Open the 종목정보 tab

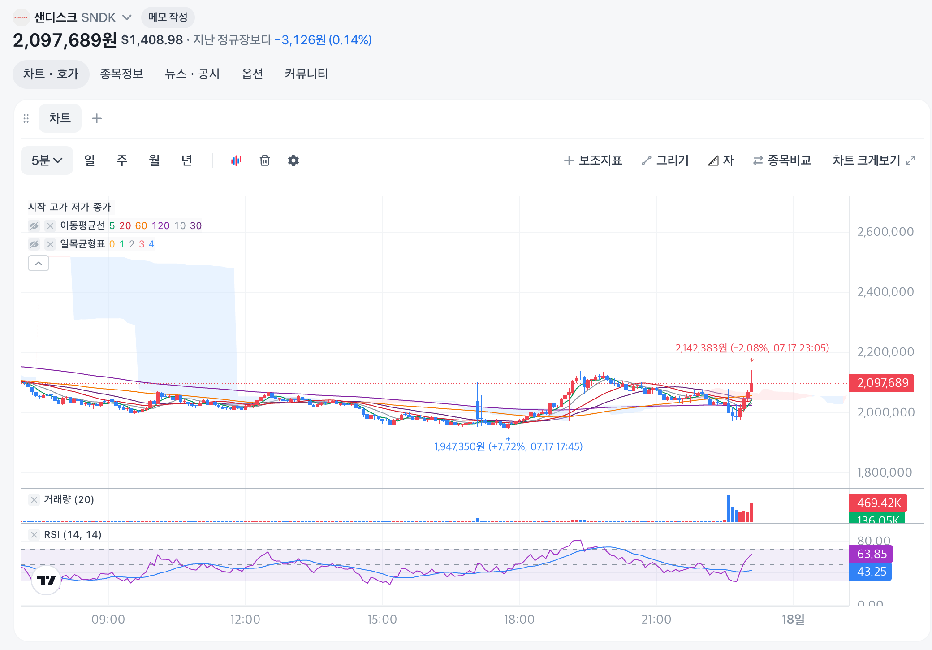(121, 74)
